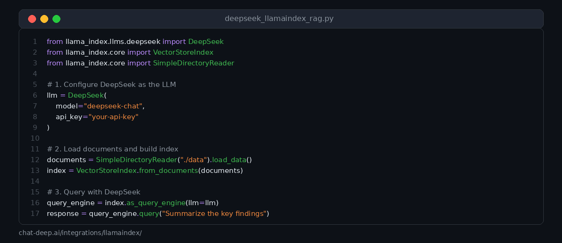Click 'documents' variable at start of line 12
The image size is (562, 243).
(x=67, y=160)
